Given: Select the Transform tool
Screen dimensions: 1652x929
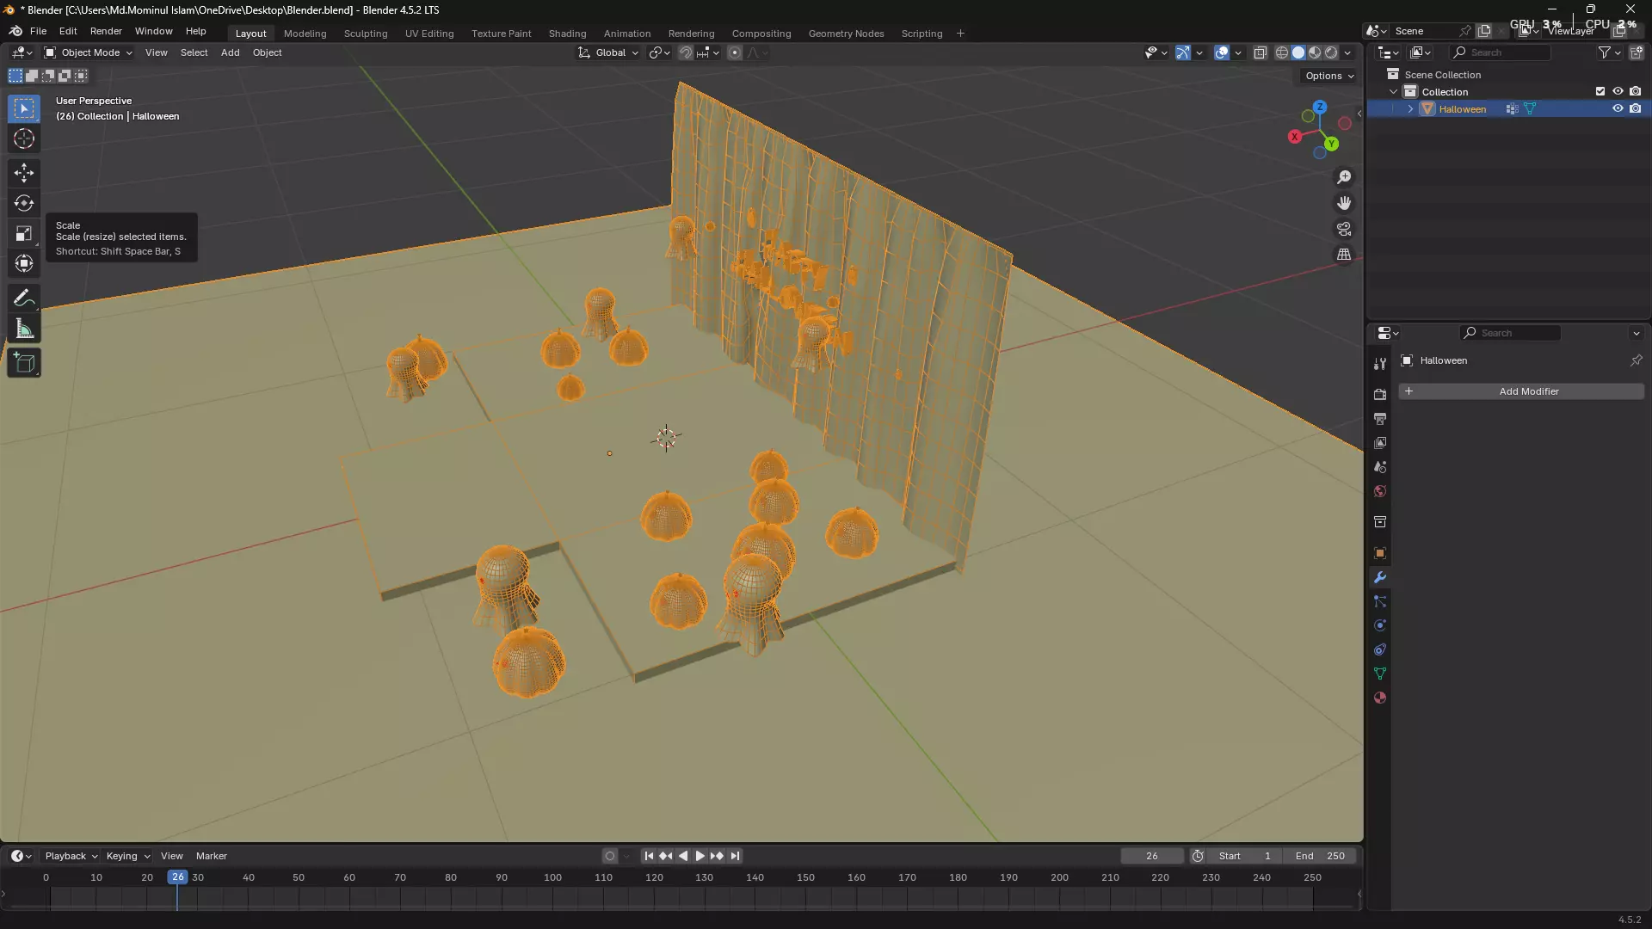Looking at the screenshot, I should (23, 263).
